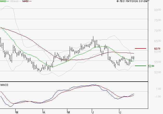Click the 5244 support price label
The height and width of the screenshot is (114, 163).
pyautogui.click(x=151, y=66)
